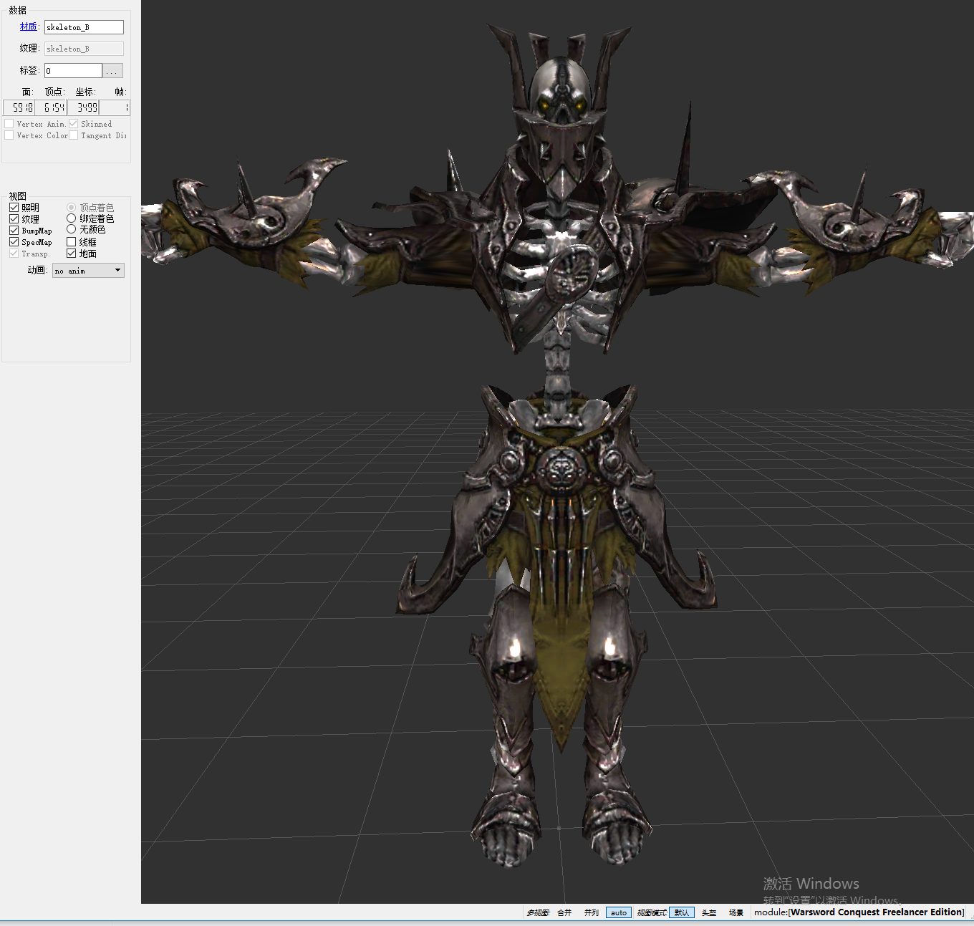This screenshot has height=926, width=974.
Task: Select the 帧 frame count field
Action: [x=115, y=107]
